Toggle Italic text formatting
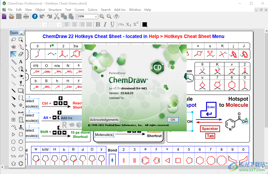 coord(105,24)
